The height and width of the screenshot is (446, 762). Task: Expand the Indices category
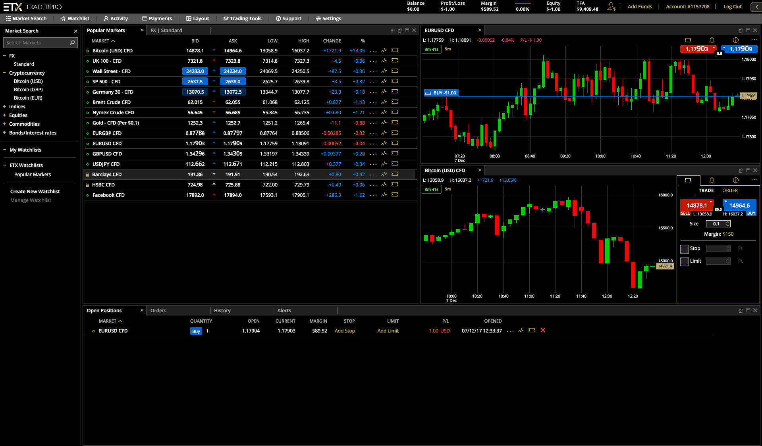click(x=4, y=107)
